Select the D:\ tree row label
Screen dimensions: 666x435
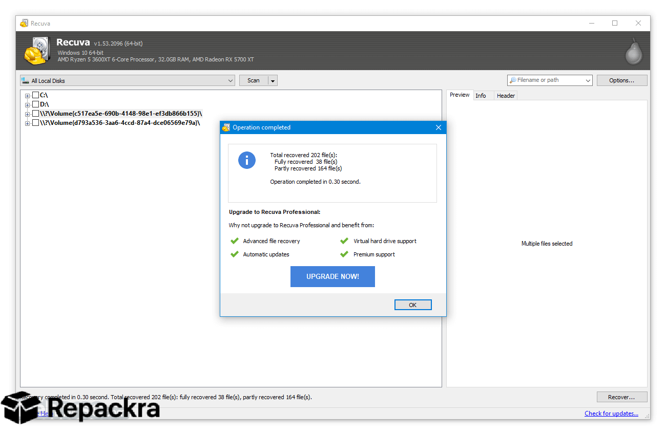click(x=45, y=104)
